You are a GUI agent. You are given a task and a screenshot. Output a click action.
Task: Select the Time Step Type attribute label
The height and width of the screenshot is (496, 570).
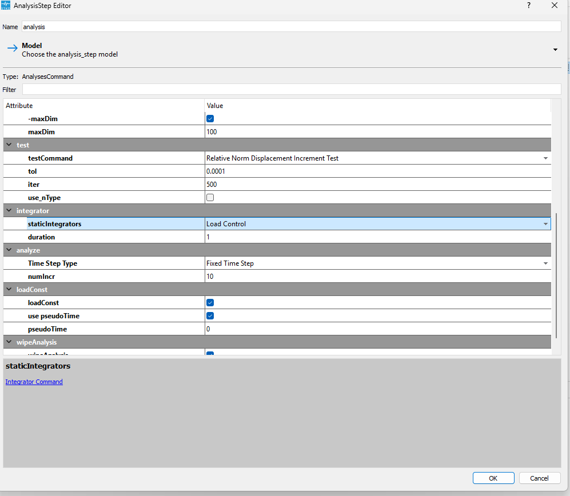53,263
